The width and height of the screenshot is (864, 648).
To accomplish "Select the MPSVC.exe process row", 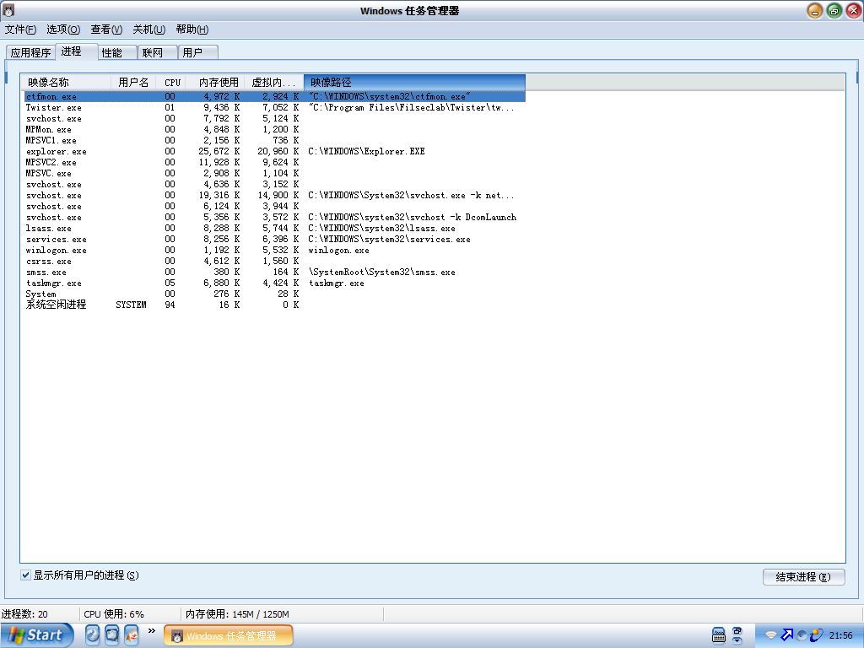I will coord(274,174).
